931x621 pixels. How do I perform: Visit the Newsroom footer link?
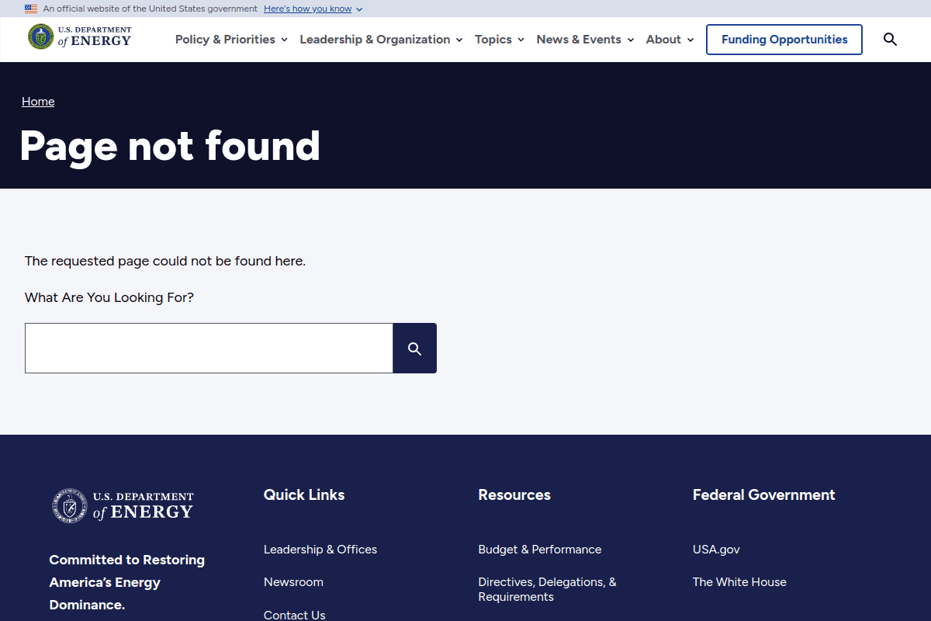tap(293, 582)
